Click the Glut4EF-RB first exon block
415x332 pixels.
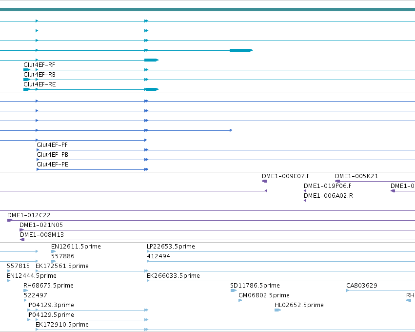point(27,80)
